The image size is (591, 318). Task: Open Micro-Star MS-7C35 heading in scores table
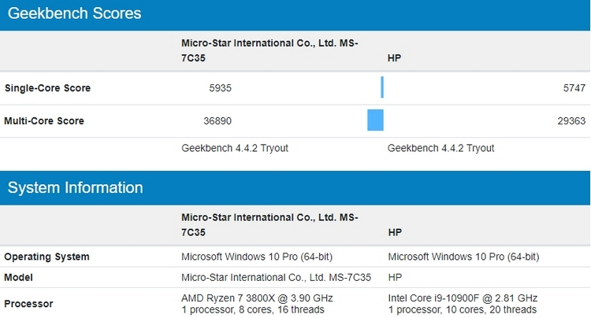269,50
